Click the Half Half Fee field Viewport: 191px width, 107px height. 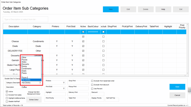coord(112,100)
